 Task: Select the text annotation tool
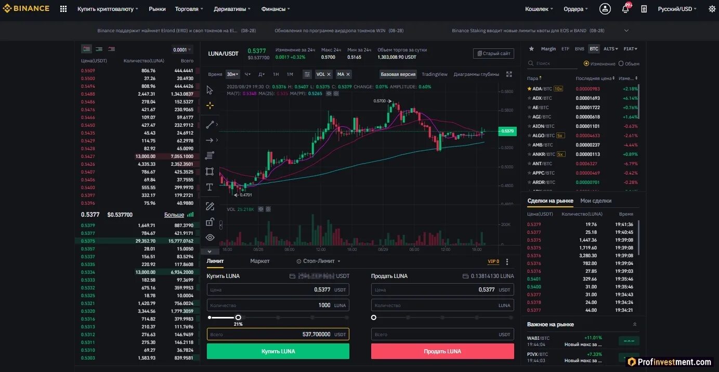tap(210, 187)
